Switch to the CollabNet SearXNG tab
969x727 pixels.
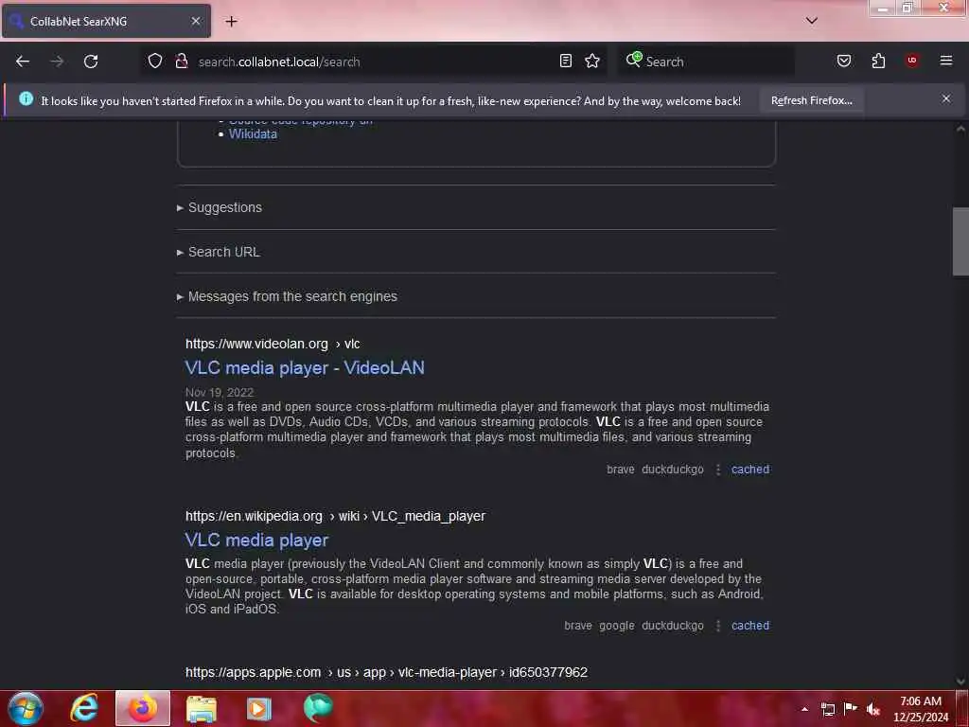[106, 21]
